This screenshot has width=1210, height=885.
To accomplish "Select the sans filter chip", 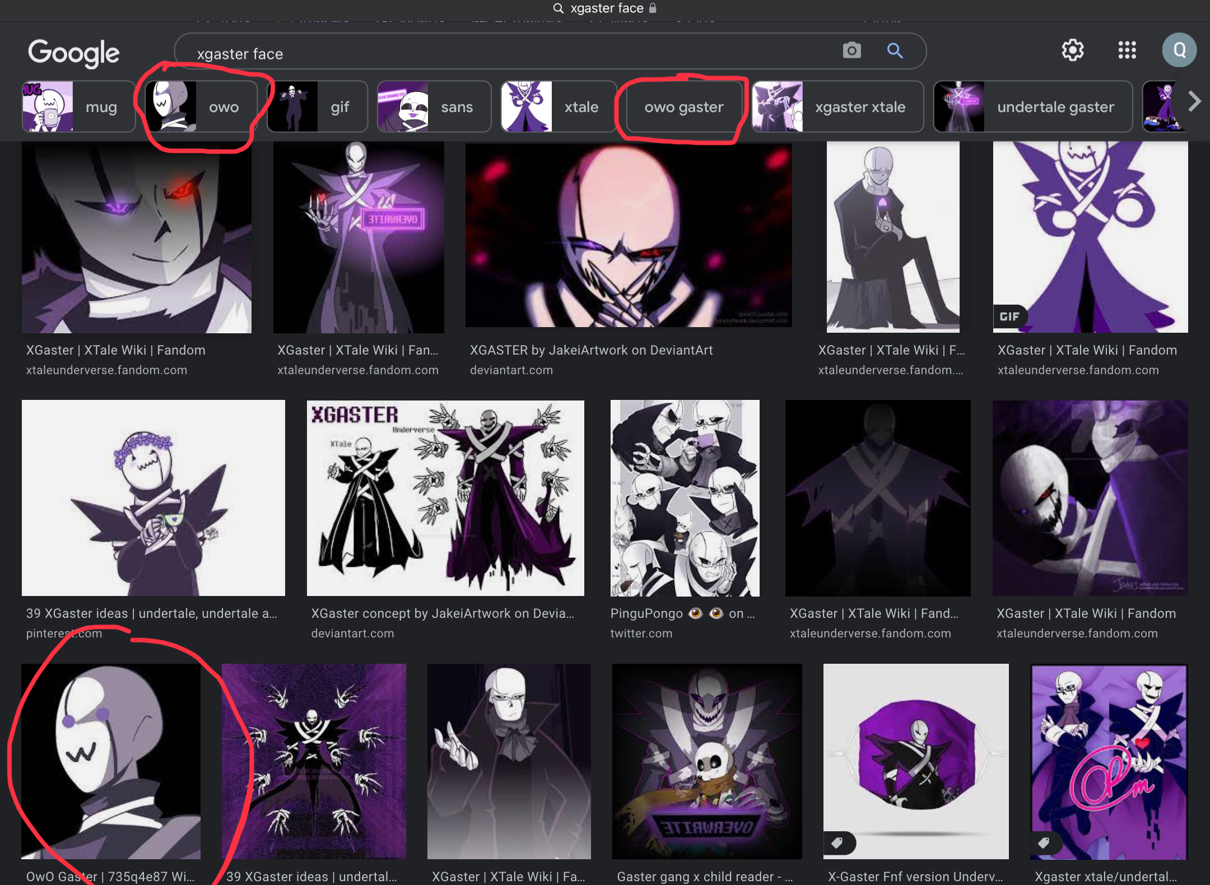I will point(434,106).
